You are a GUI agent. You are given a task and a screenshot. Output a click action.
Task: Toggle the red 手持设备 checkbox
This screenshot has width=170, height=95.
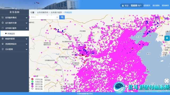[x=32, y=79]
